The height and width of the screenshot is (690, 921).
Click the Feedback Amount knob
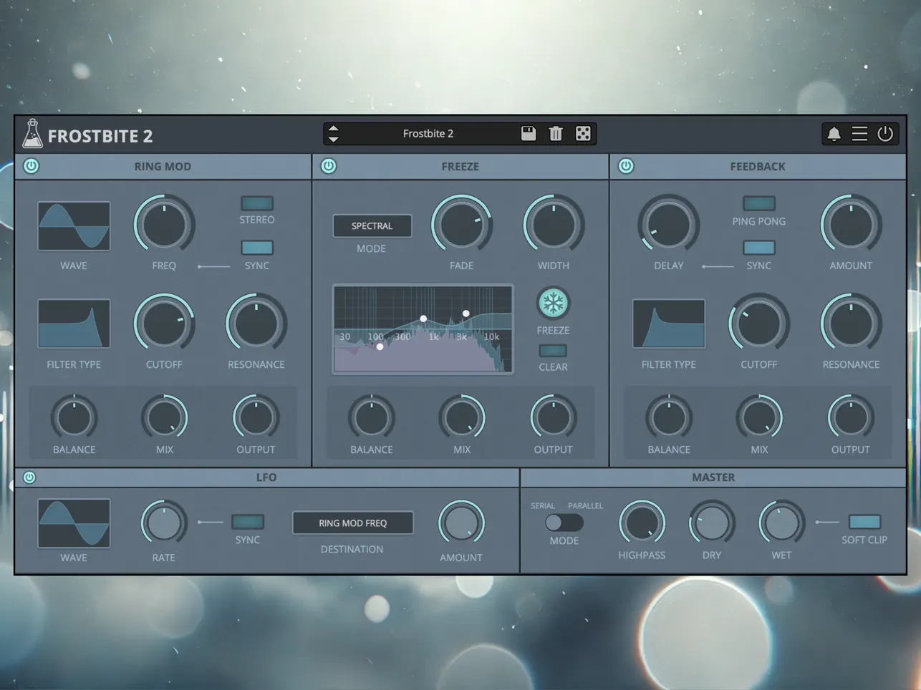pos(851,225)
